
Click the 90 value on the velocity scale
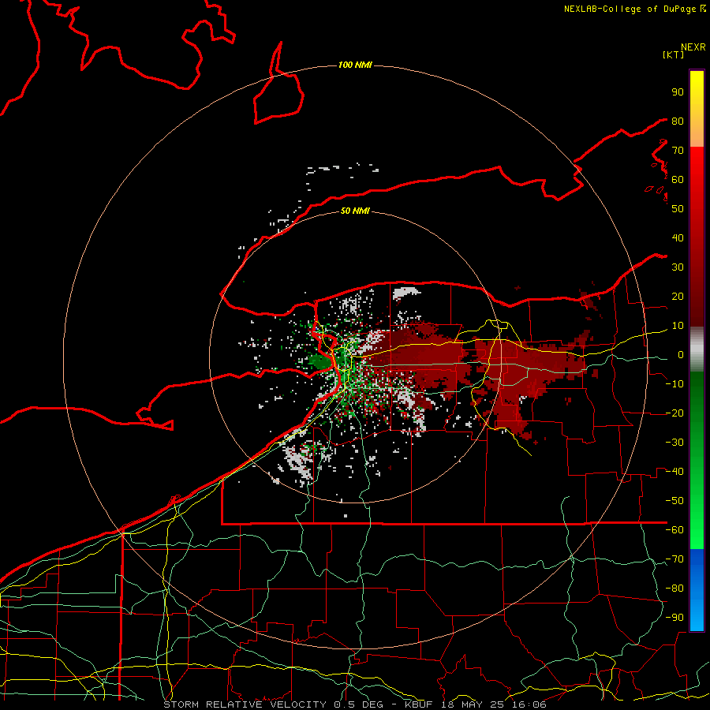(678, 92)
